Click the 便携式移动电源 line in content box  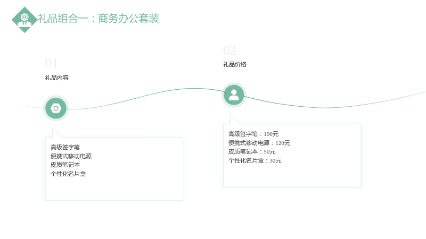pos(71,156)
